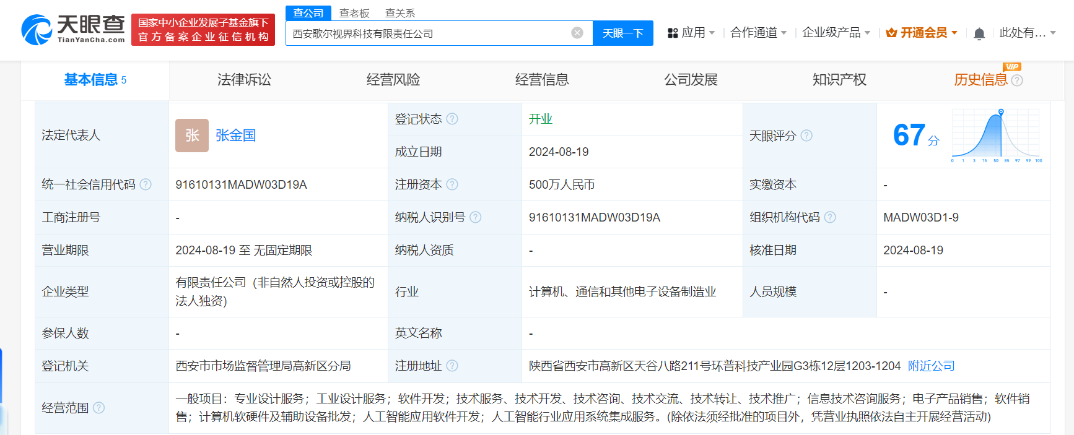
Task: Select the 知识产权 tab
Action: (x=839, y=80)
